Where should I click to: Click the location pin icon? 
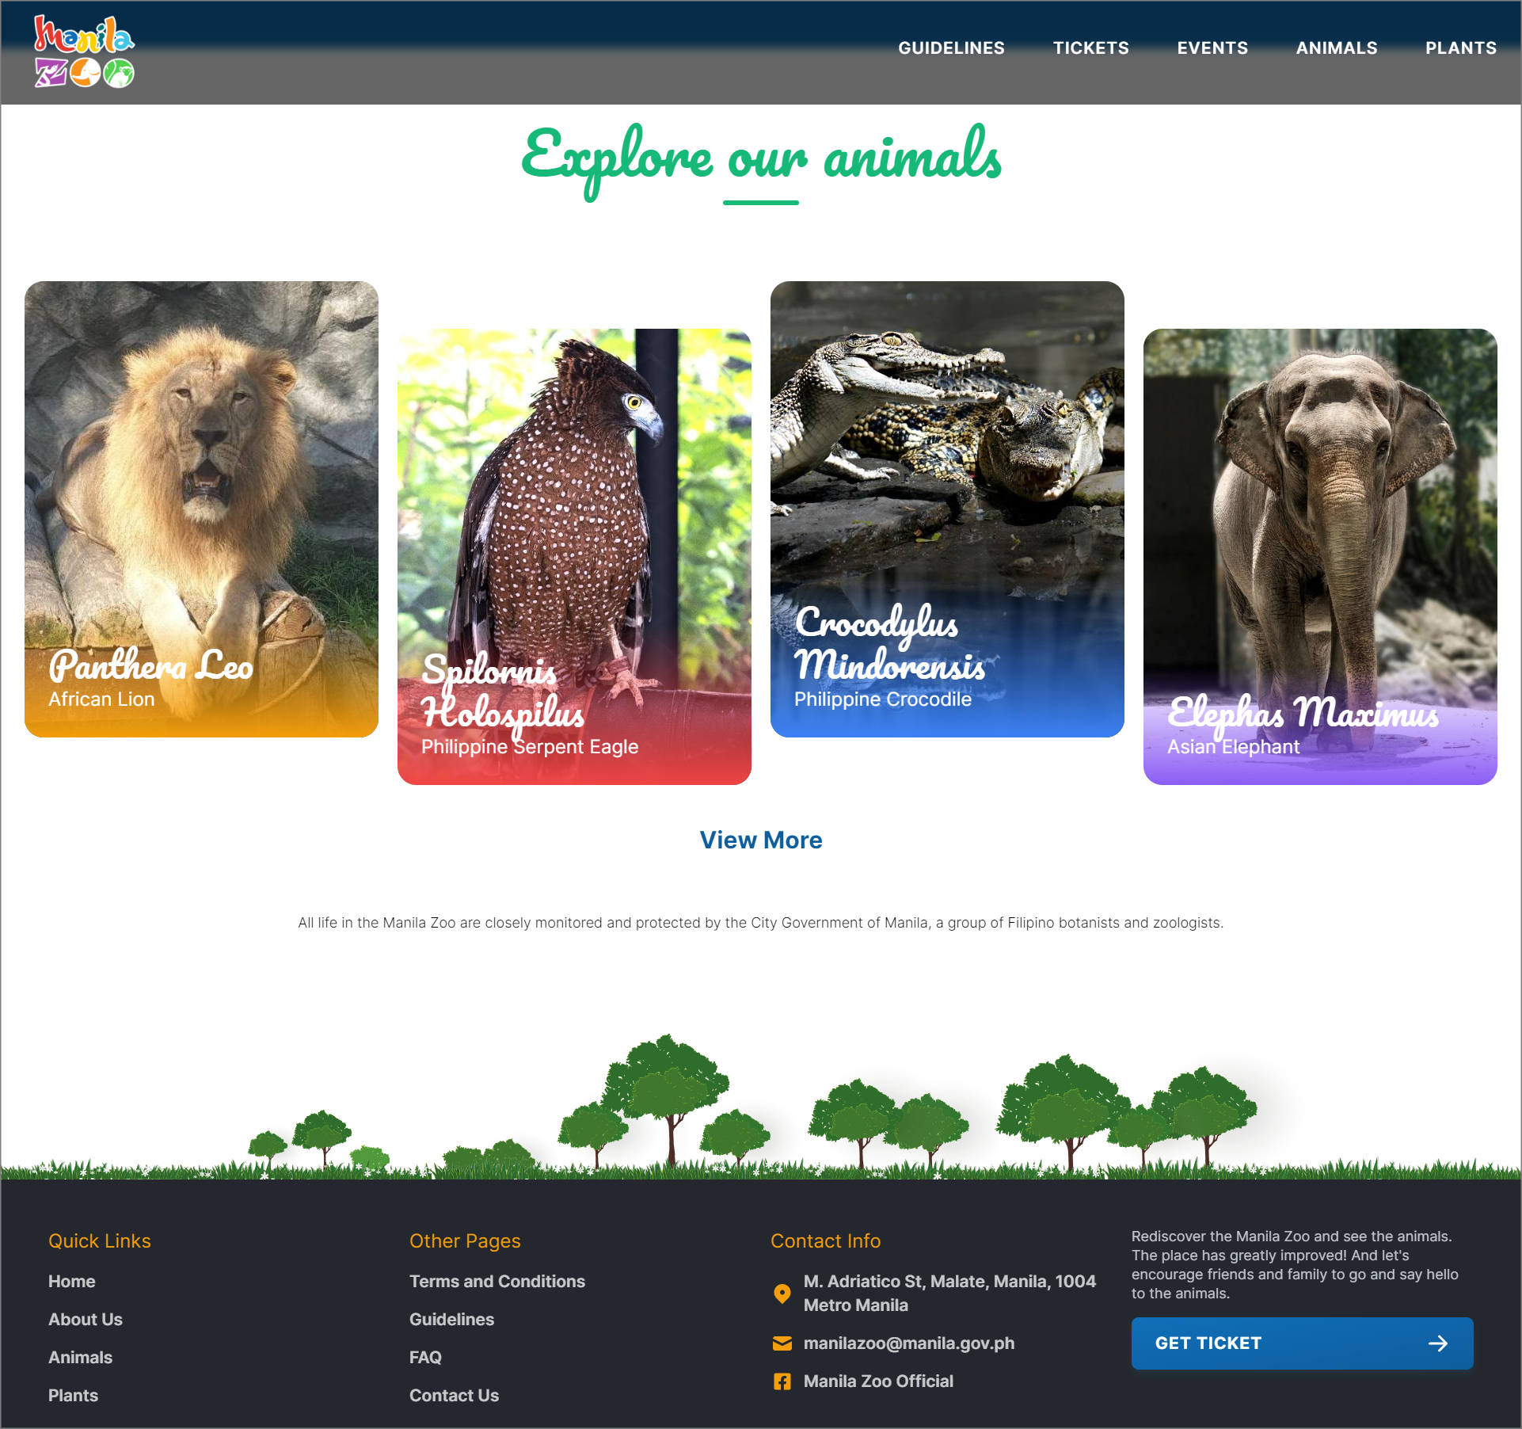[782, 1294]
